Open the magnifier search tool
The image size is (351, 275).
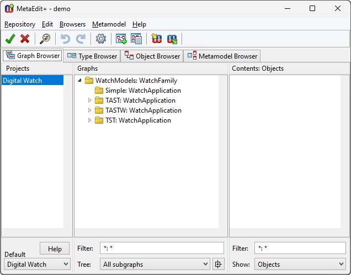click(45, 39)
